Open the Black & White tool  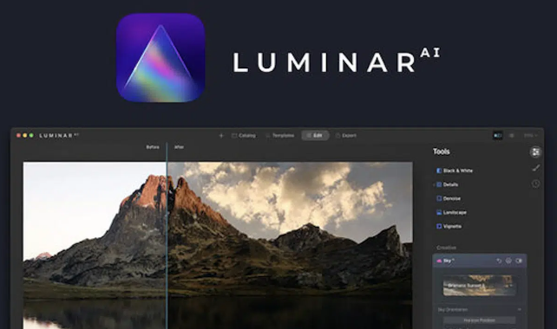(x=455, y=171)
